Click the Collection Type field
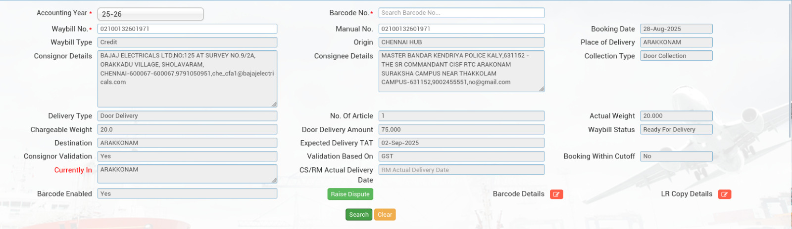Screen dimensions: 792x229 click(x=676, y=56)
